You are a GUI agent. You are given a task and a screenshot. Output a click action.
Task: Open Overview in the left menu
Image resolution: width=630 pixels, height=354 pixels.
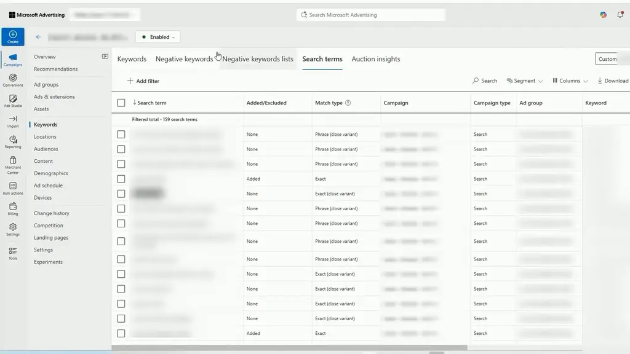coord(44,57)
